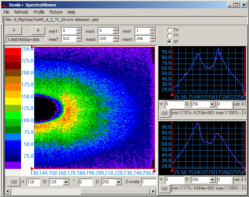
Task: Click the Sonix+ application icon in the title bar
Action: (5, 5)
